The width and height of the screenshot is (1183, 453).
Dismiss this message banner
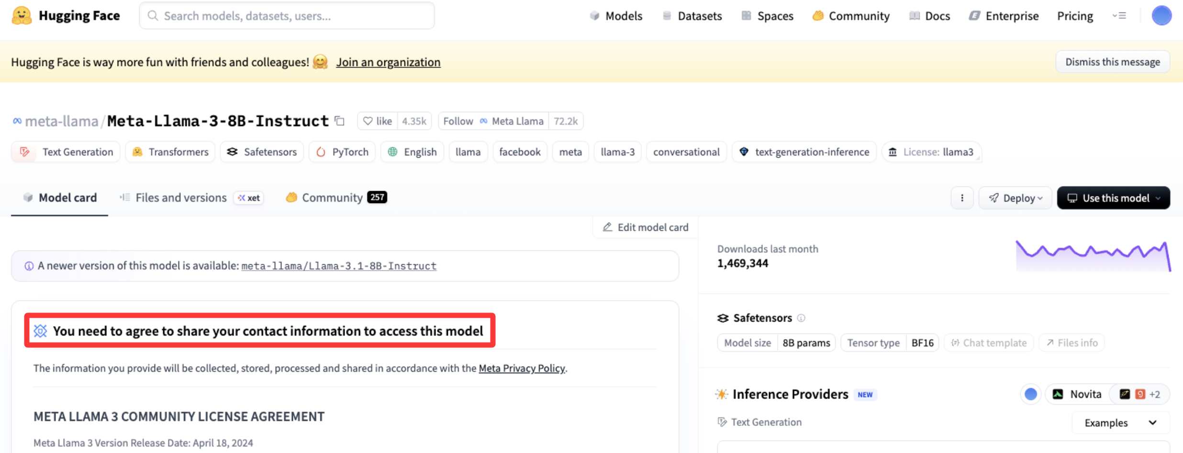click(1113, 62)
